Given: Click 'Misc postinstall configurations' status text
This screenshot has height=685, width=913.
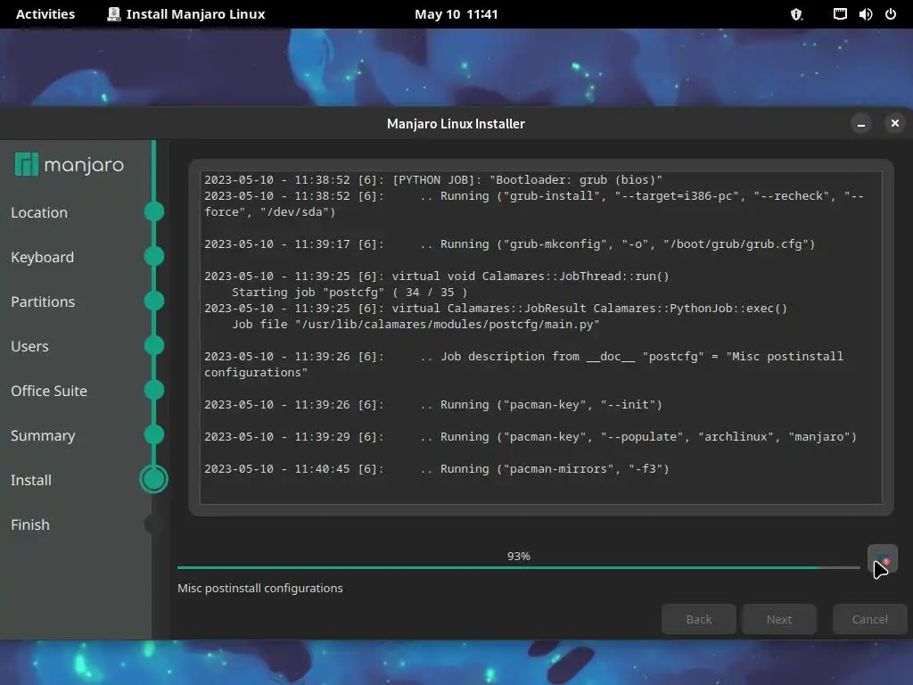Looking at the screenshot, I should [x=260, y=589].
